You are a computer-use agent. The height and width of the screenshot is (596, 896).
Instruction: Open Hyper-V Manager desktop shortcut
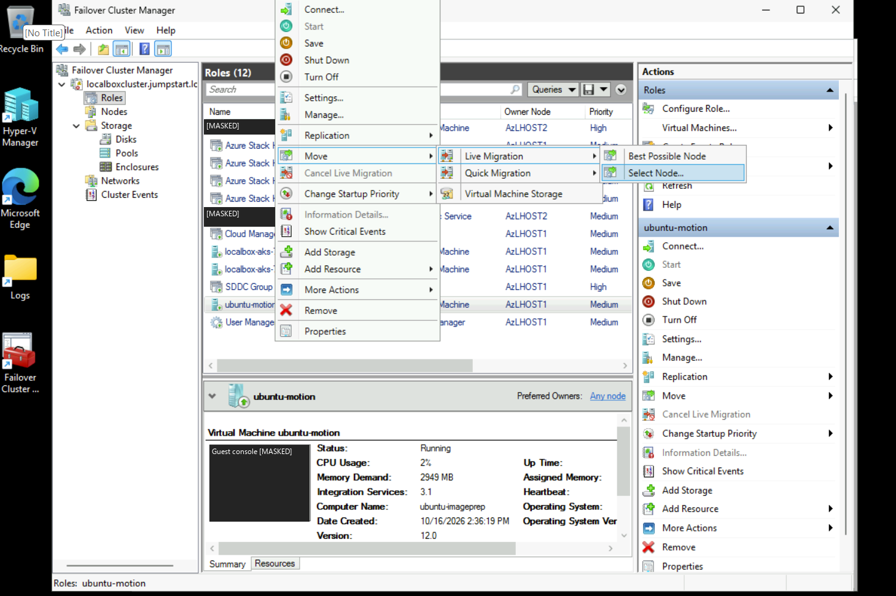21,117
